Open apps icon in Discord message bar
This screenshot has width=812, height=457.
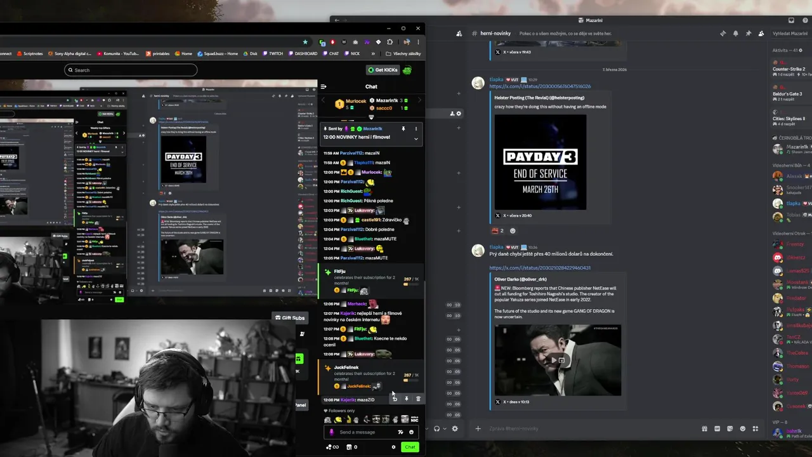pos(757,428)
